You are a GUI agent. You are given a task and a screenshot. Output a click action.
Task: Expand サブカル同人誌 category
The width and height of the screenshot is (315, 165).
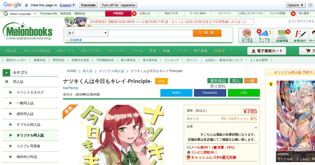(28, 125)
